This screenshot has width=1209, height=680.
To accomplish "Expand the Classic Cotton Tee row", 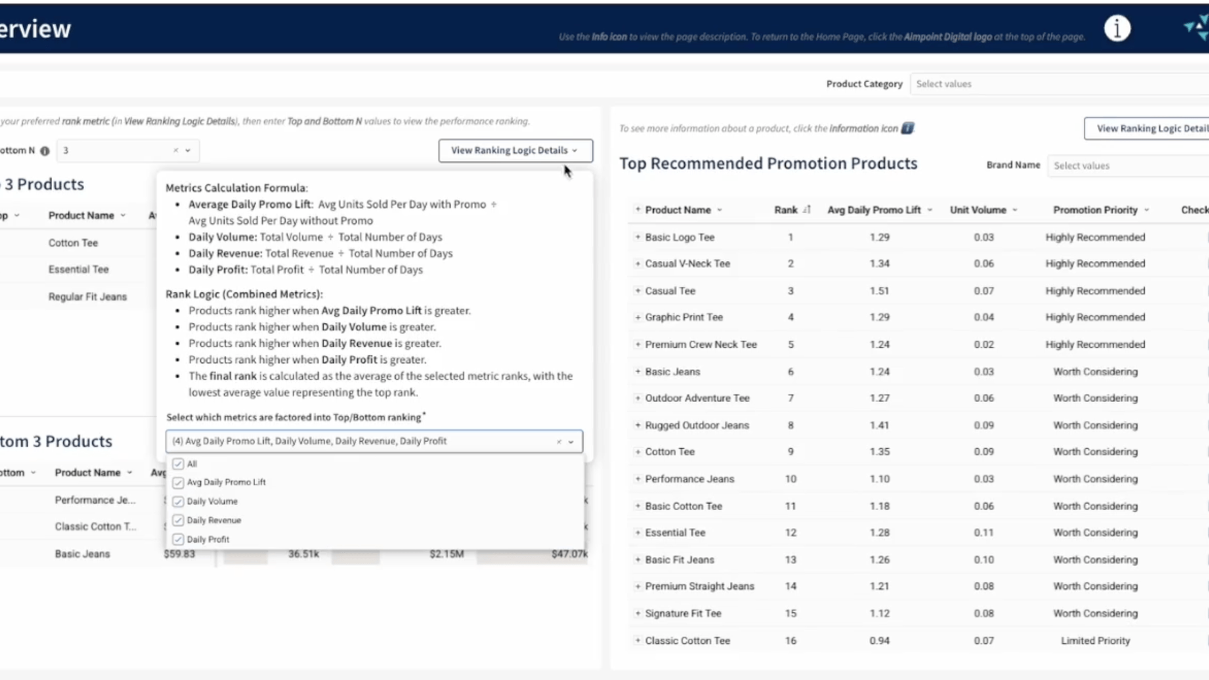I will click(x=637, y=640).
